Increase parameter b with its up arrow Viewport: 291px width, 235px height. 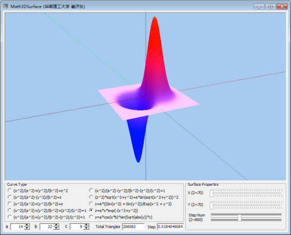[56, 225]
